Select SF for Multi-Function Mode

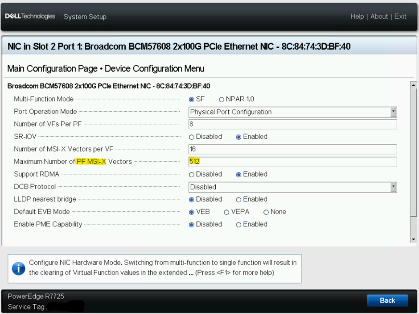coord(191,100)
